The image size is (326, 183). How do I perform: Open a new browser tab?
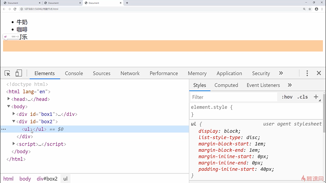click(x=127, y=3)
